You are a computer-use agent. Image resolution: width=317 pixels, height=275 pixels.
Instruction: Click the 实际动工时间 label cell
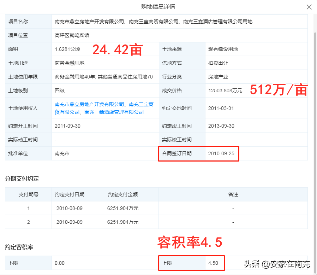(x=29, y=140)
